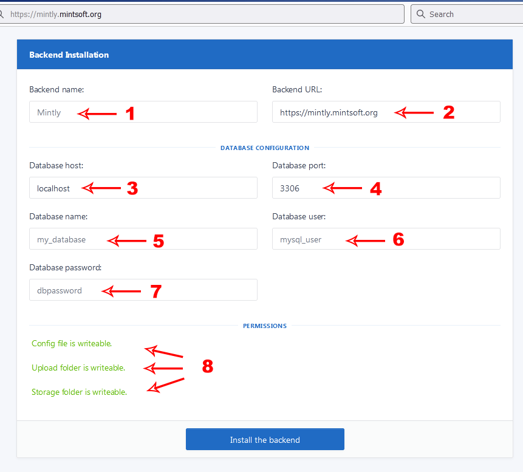Screen dimensions: 523x472
Task: Click the magnifier icon in Search box
Action: click(x=420, y=14)
